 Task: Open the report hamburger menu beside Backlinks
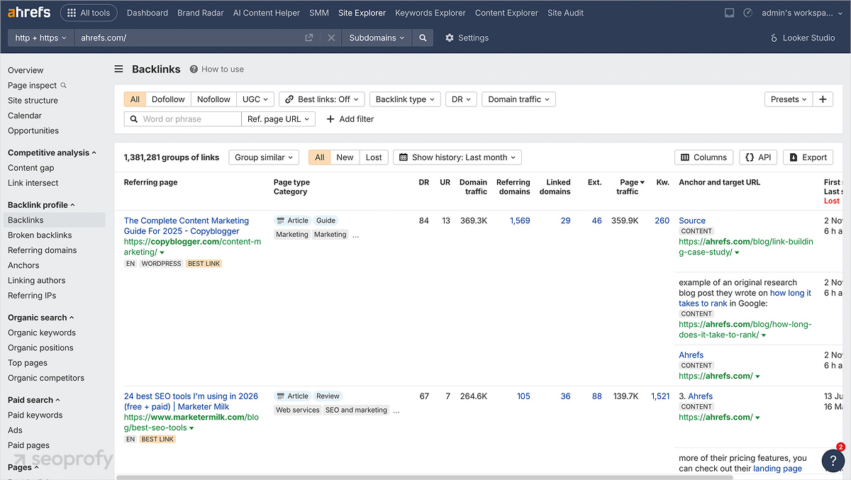click(x=118, y=69)
